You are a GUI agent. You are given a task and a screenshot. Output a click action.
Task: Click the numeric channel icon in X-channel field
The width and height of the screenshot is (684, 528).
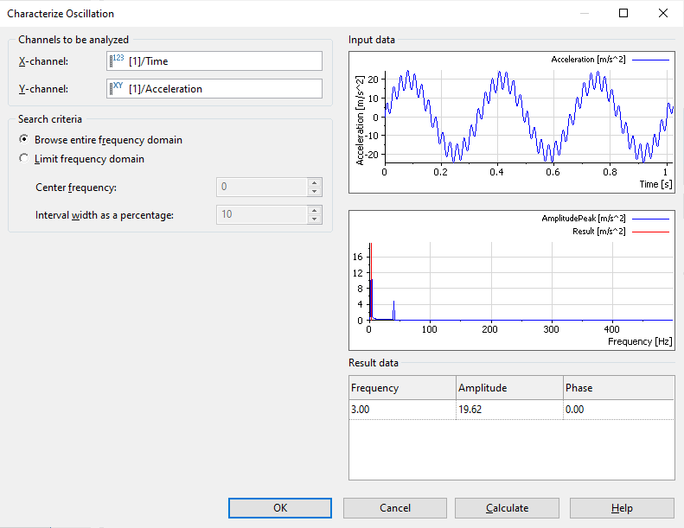point(117,60)
